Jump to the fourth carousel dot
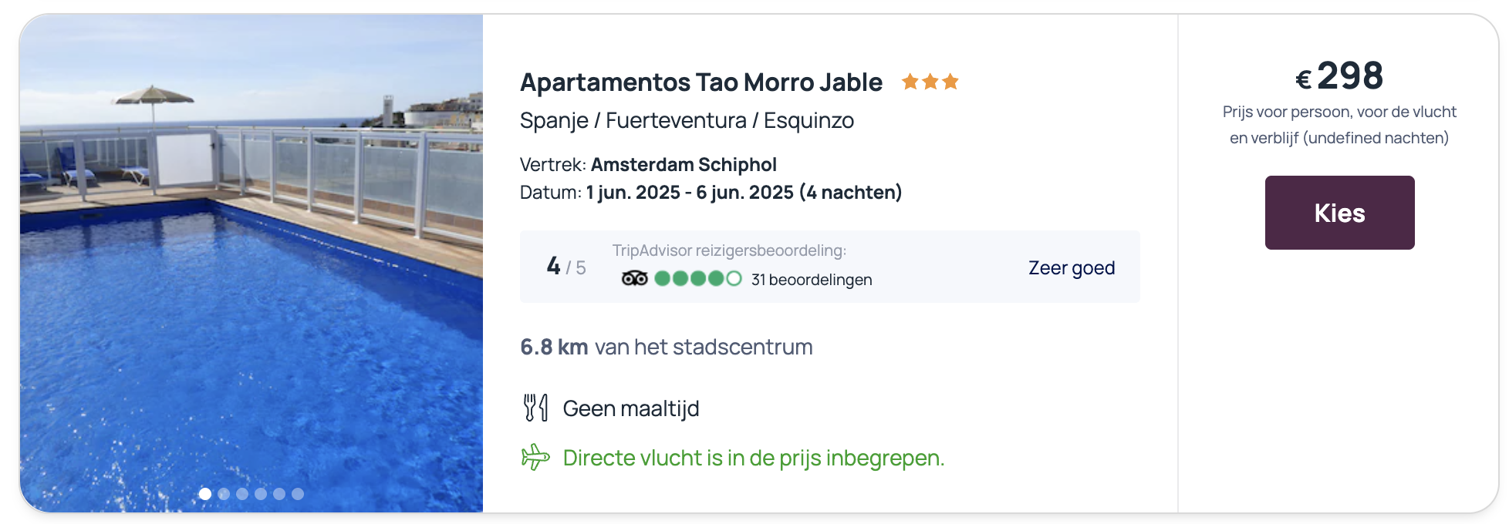This screenshot has height=524, width=1509. [x=261, y=494]
